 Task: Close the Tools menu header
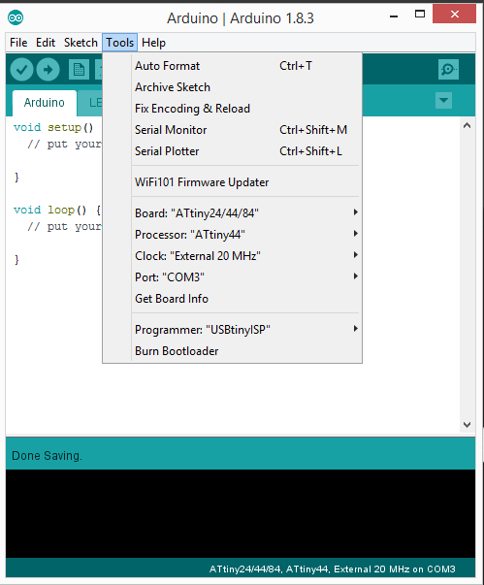tap(119, 43)
